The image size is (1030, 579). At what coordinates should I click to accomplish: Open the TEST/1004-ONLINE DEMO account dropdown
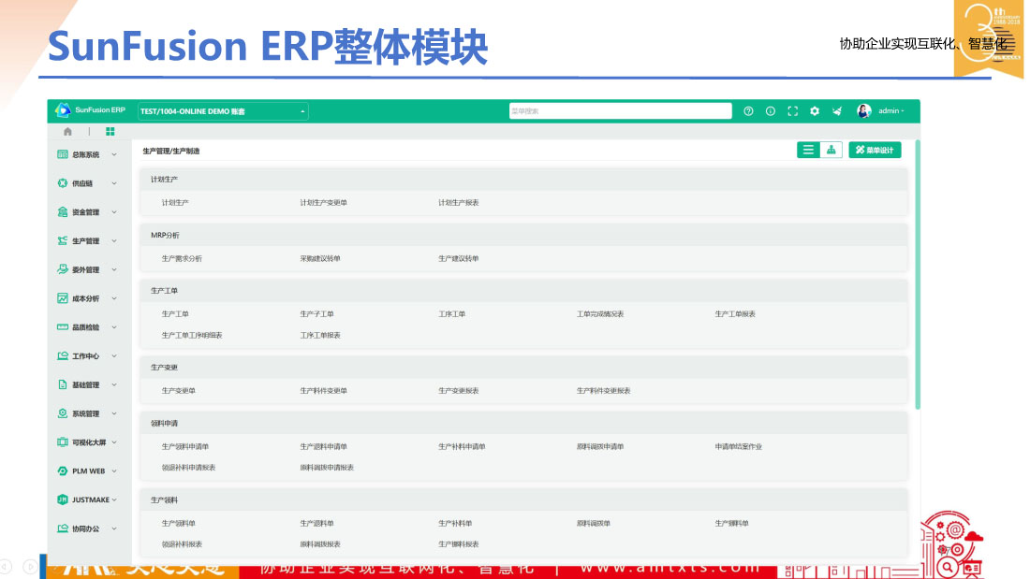click(x=223, y=111)
